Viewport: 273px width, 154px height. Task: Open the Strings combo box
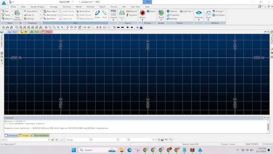(79, 140)
